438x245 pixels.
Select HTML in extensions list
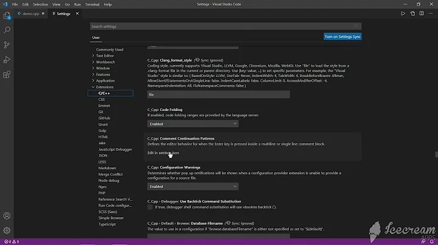[103, 136]
